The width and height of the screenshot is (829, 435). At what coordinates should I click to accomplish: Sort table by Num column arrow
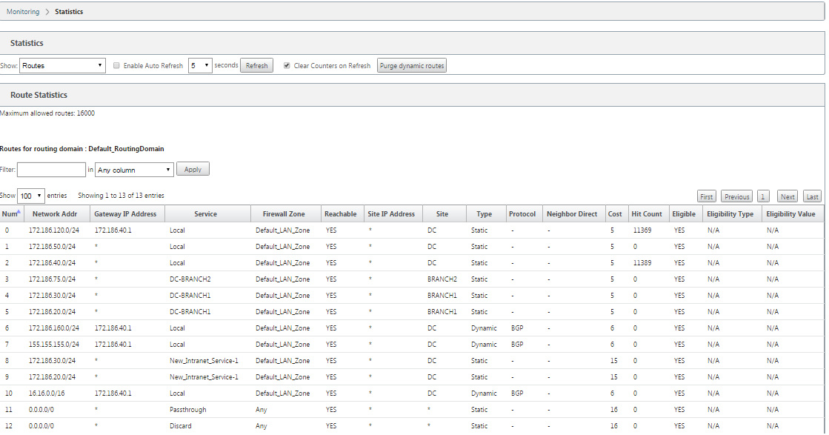pos(19,211)
